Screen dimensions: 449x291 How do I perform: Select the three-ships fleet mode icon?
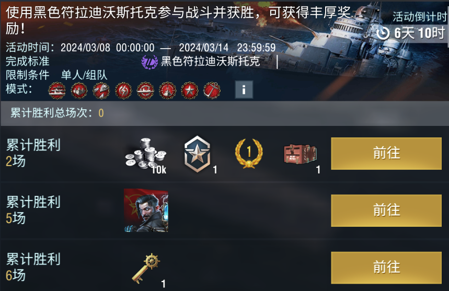(79, 91)
